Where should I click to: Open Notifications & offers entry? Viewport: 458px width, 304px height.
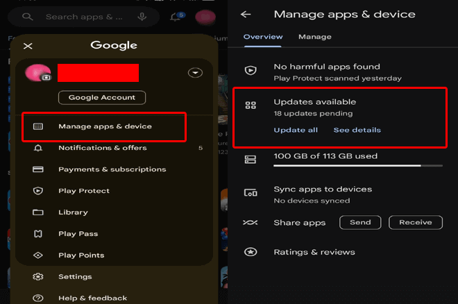tap(101, 148)
